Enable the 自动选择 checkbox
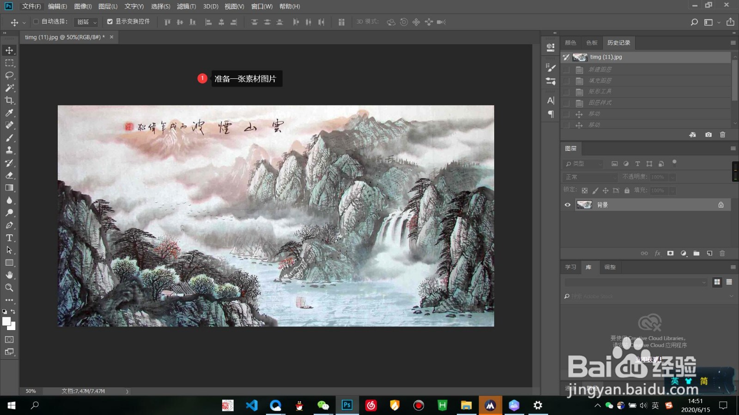 point(35,22)
